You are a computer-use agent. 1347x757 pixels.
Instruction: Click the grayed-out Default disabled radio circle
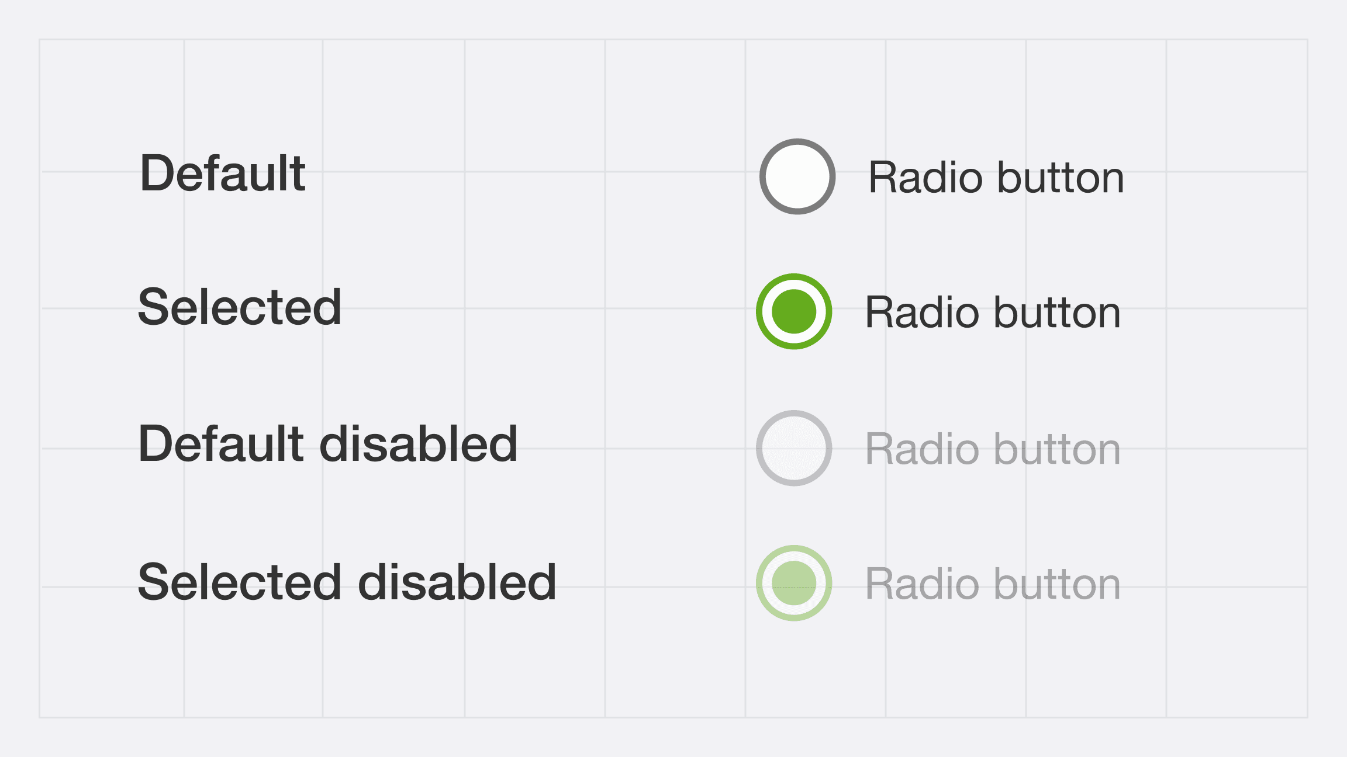(x=794, y=448)
